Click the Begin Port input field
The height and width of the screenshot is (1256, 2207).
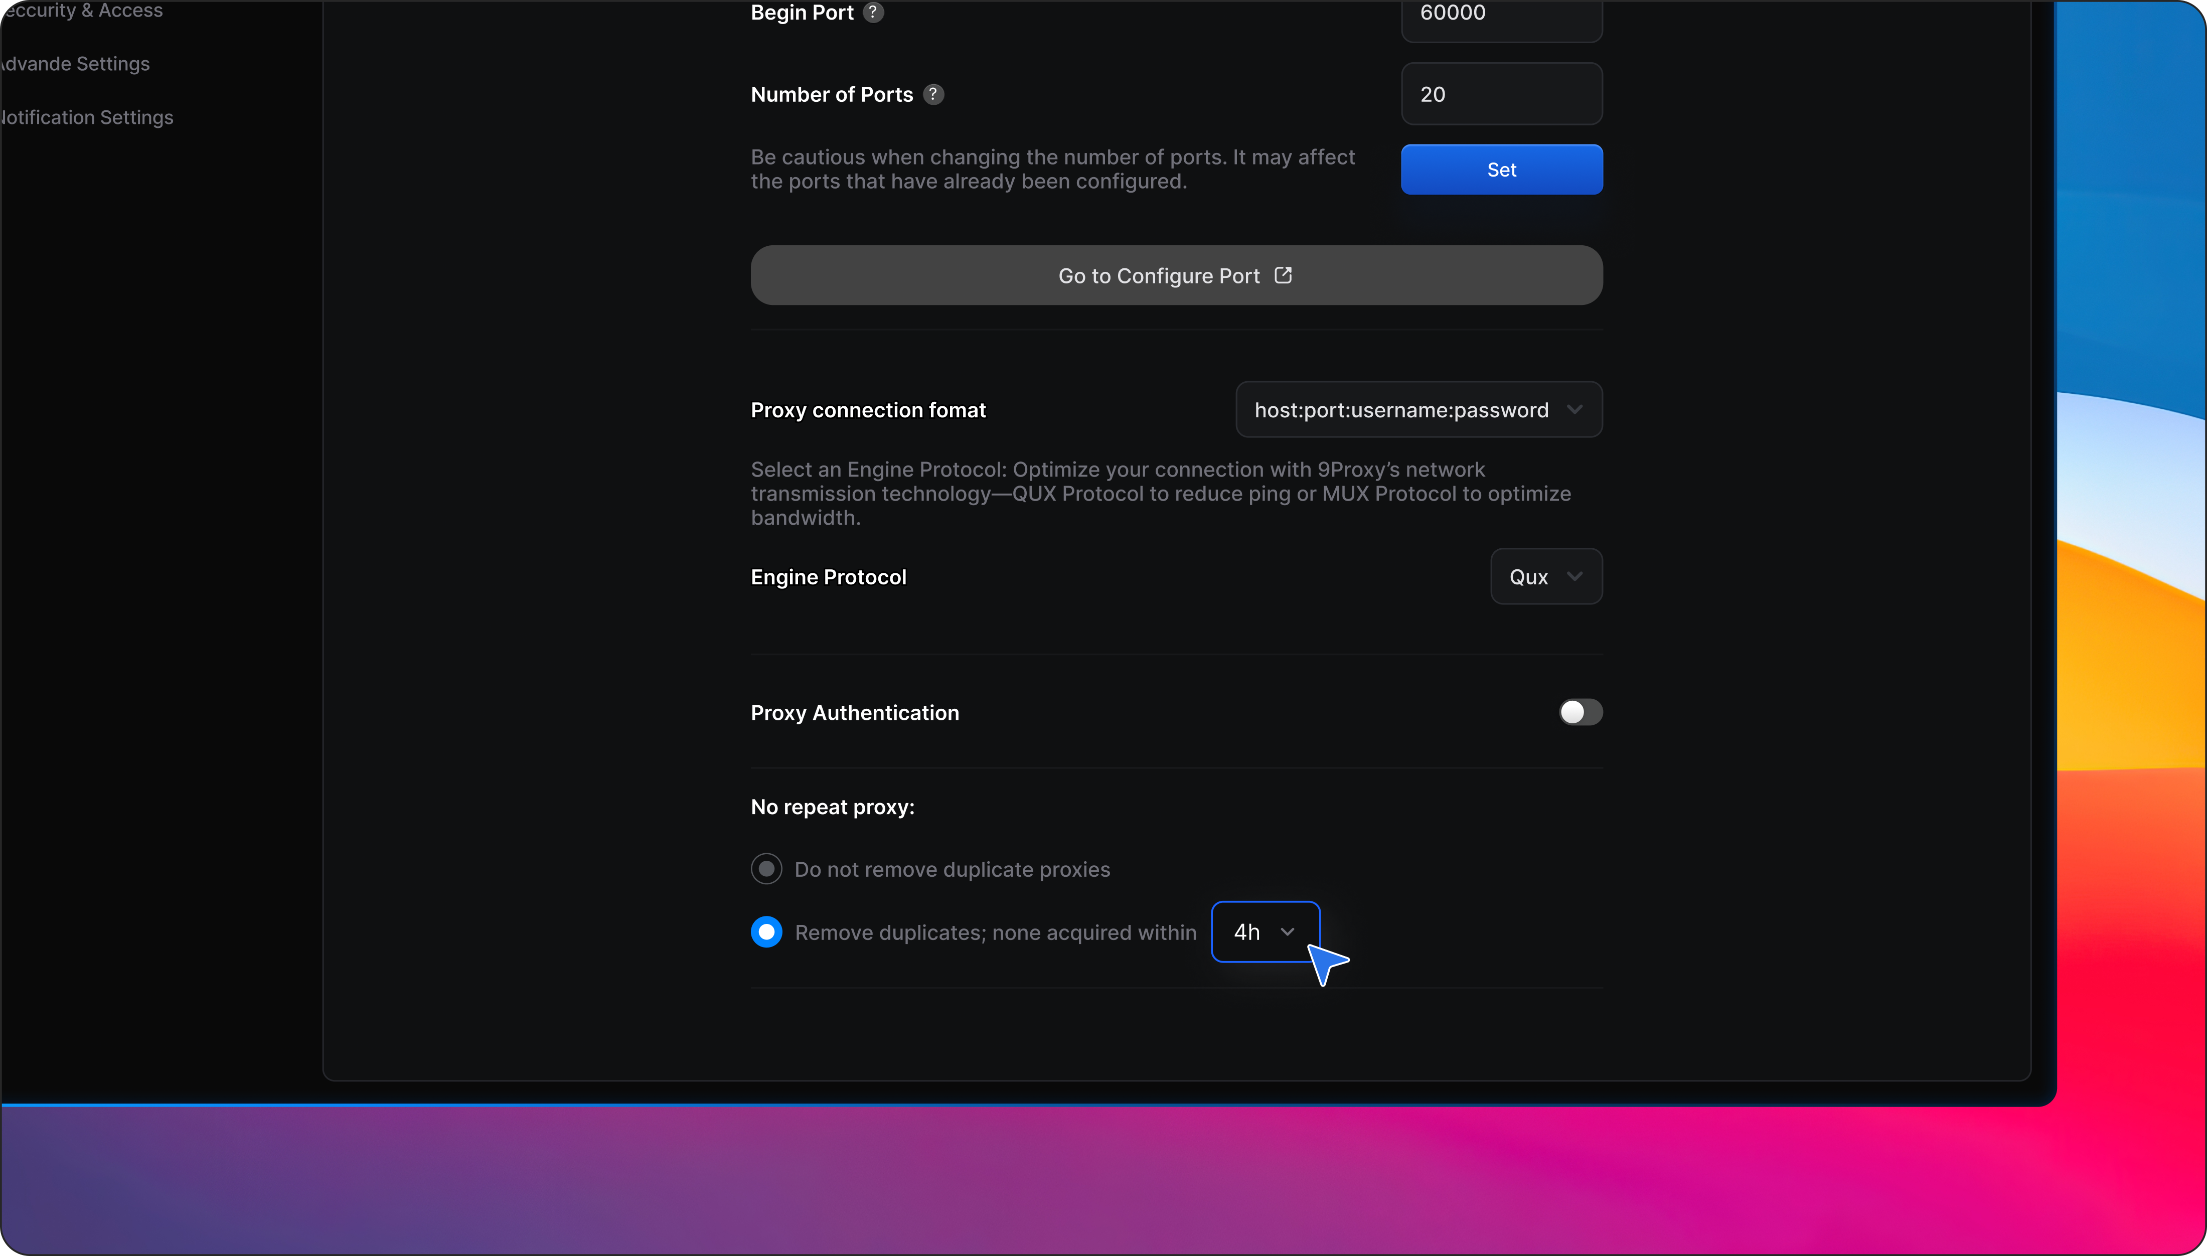1501,16
